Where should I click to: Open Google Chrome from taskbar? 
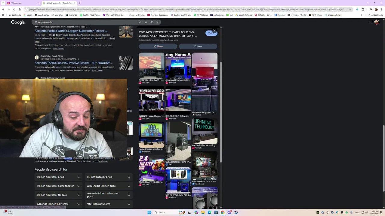point(223,212)
